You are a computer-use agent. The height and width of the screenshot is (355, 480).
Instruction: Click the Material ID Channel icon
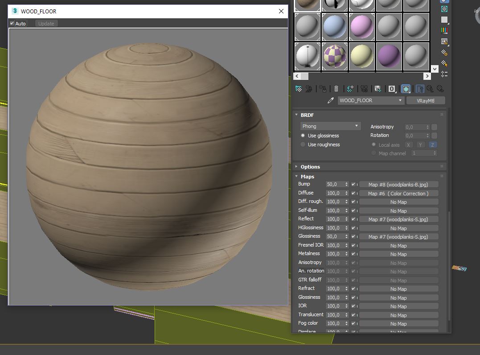pyautogui.click(x=391, y=88)
